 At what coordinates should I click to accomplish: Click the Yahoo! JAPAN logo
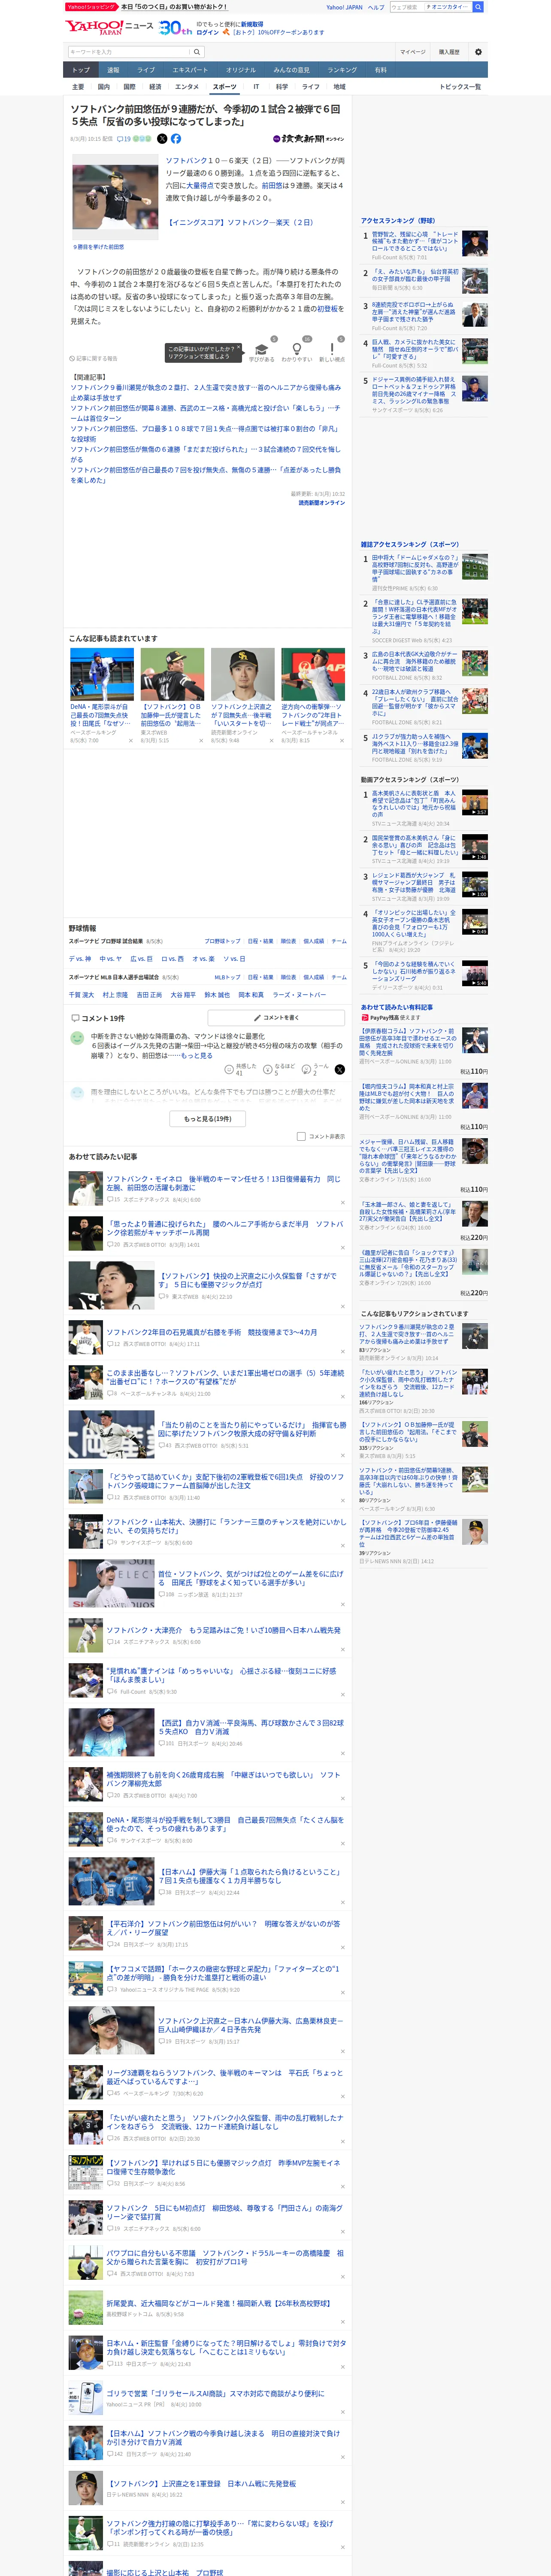pyautogui.click(x=94, y=28)
